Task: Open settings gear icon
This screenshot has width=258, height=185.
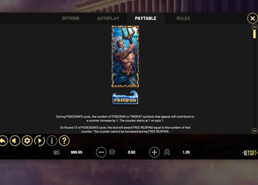Action: (27, 141)
